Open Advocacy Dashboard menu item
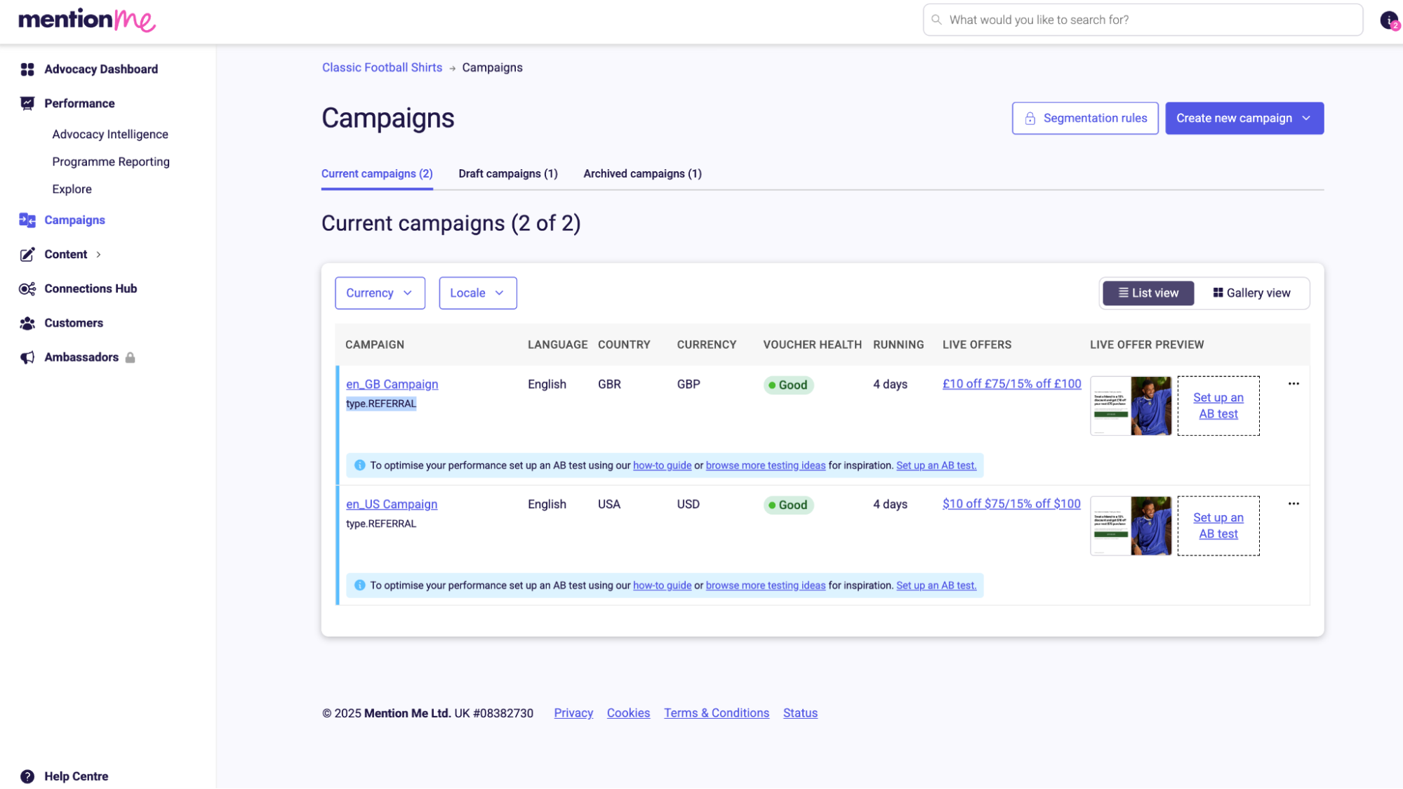The height and width of the screenshot is (789, 1403). 101,69
